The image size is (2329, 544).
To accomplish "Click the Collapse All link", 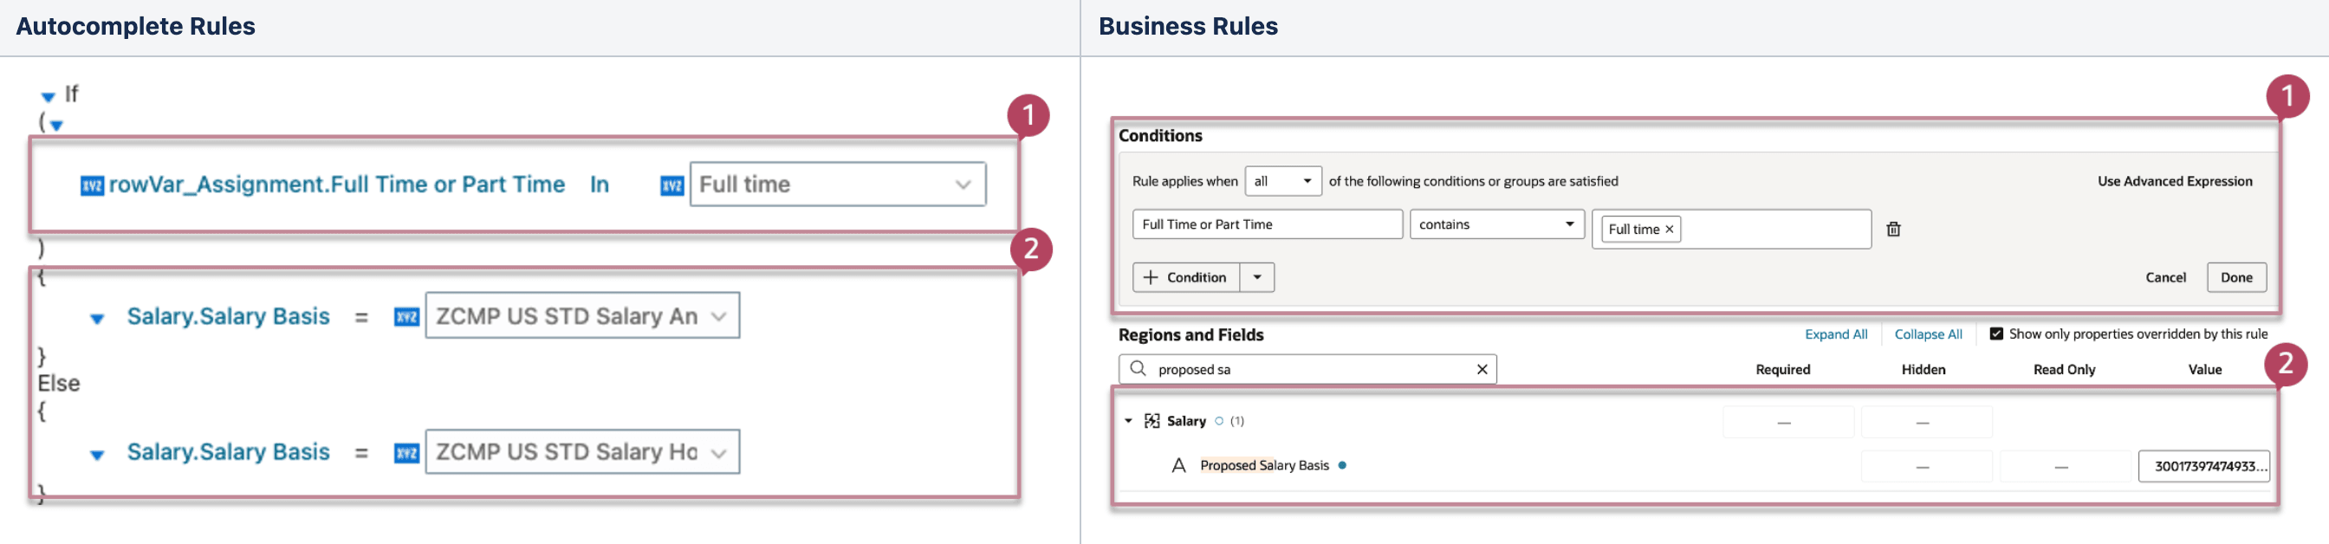I will click(x=1928, y=334).
